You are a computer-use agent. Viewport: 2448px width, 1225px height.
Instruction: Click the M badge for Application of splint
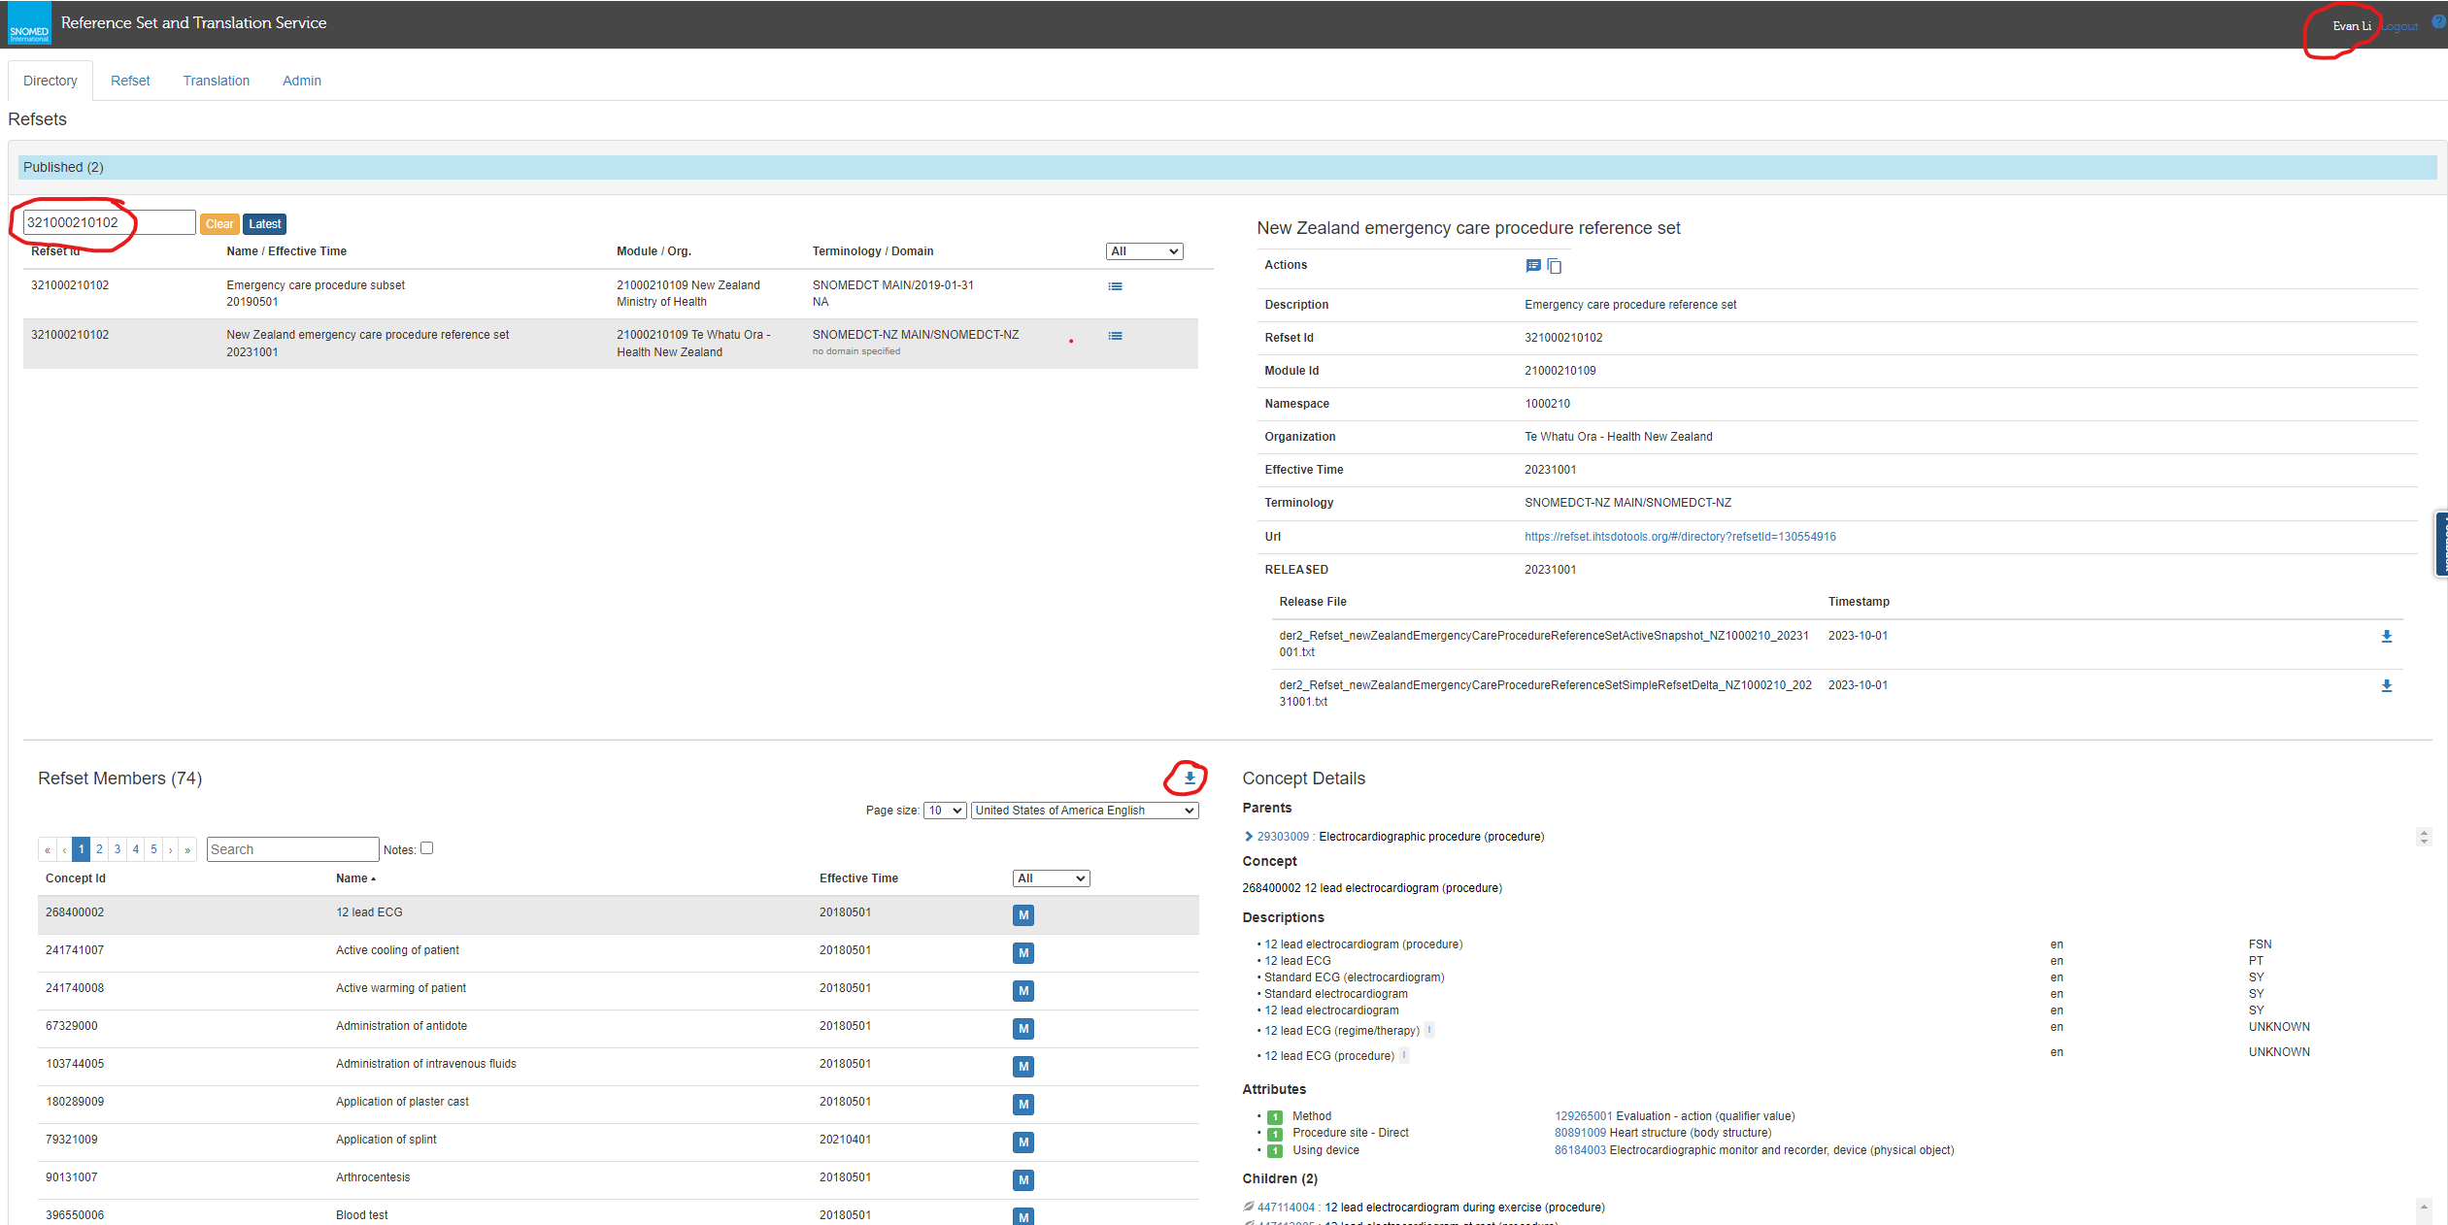1023,1142
